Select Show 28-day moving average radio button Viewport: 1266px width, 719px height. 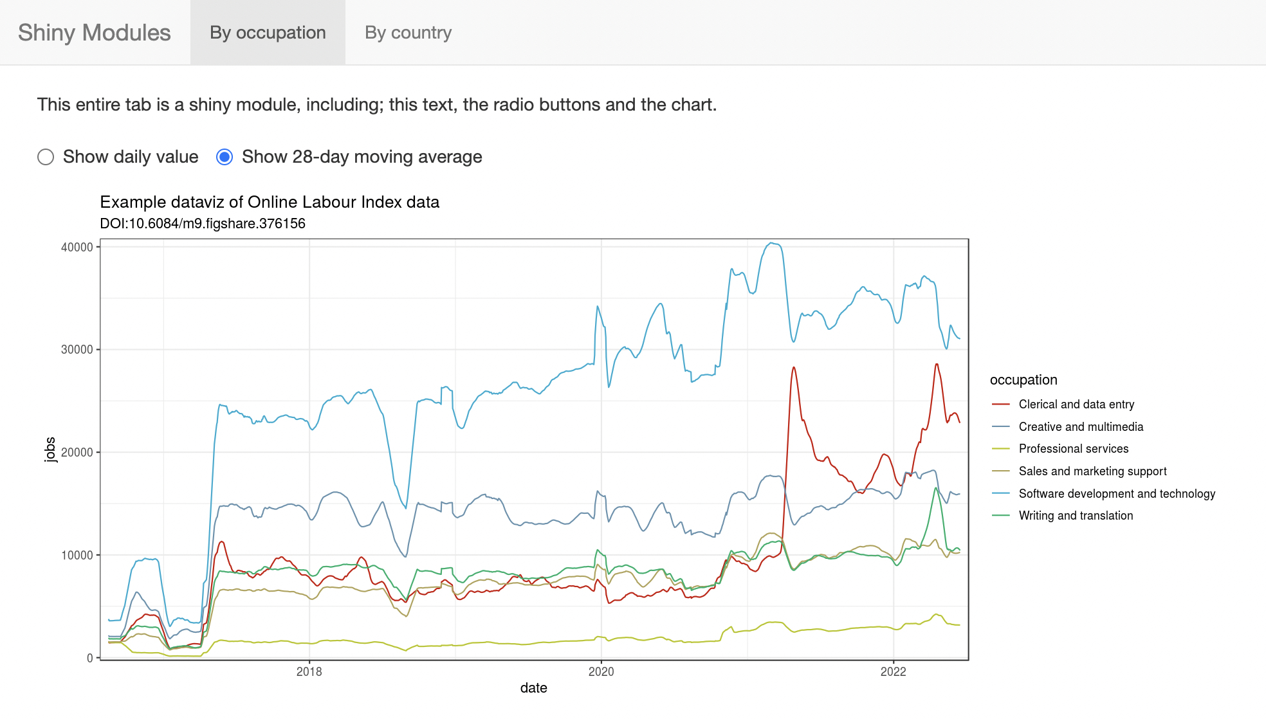click(x=225, y=157)
